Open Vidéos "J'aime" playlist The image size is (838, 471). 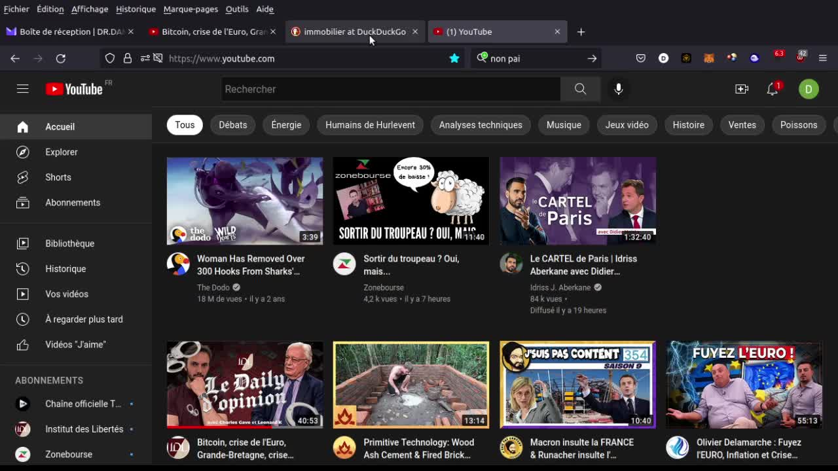76,345
